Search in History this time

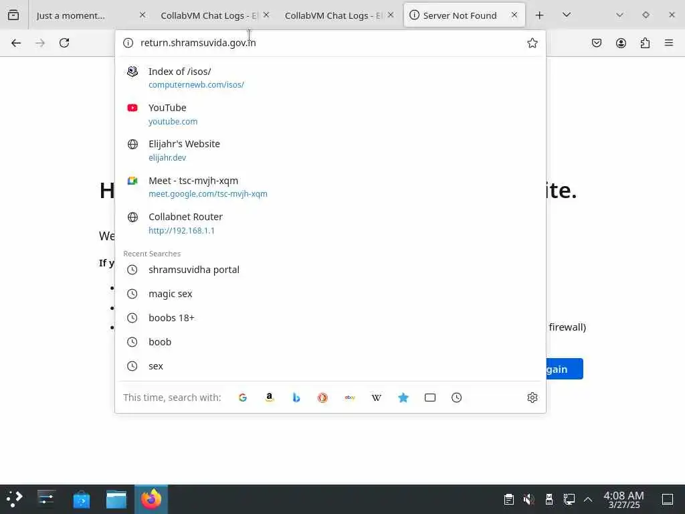(x=456, y=398)
